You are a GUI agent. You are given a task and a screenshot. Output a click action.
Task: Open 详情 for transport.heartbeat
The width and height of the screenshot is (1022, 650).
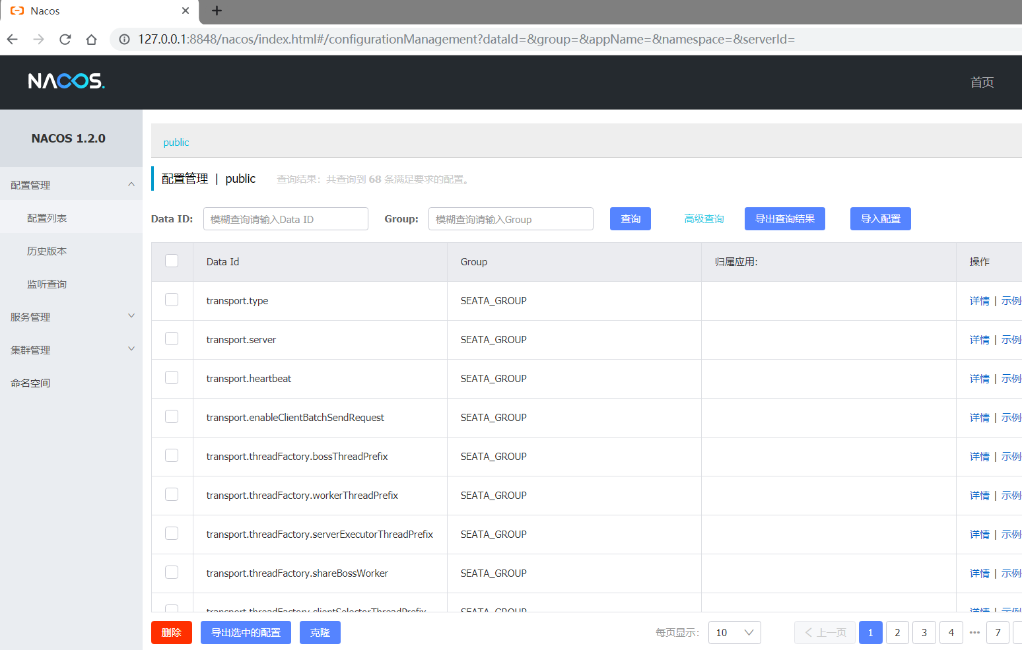tap(979, 379)
